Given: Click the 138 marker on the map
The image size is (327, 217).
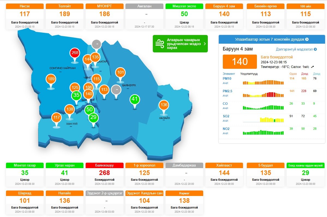Looking at the screenshot, I should [70, 109].
